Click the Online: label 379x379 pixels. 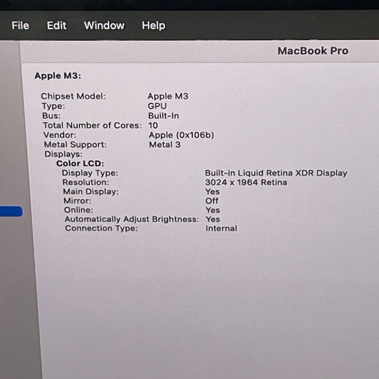click(x=79, y=210)
